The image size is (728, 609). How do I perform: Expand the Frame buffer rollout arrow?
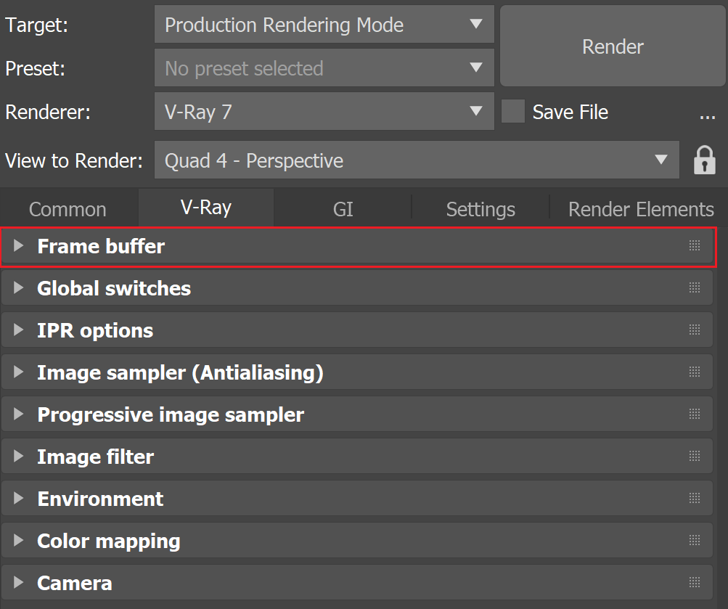19,245
